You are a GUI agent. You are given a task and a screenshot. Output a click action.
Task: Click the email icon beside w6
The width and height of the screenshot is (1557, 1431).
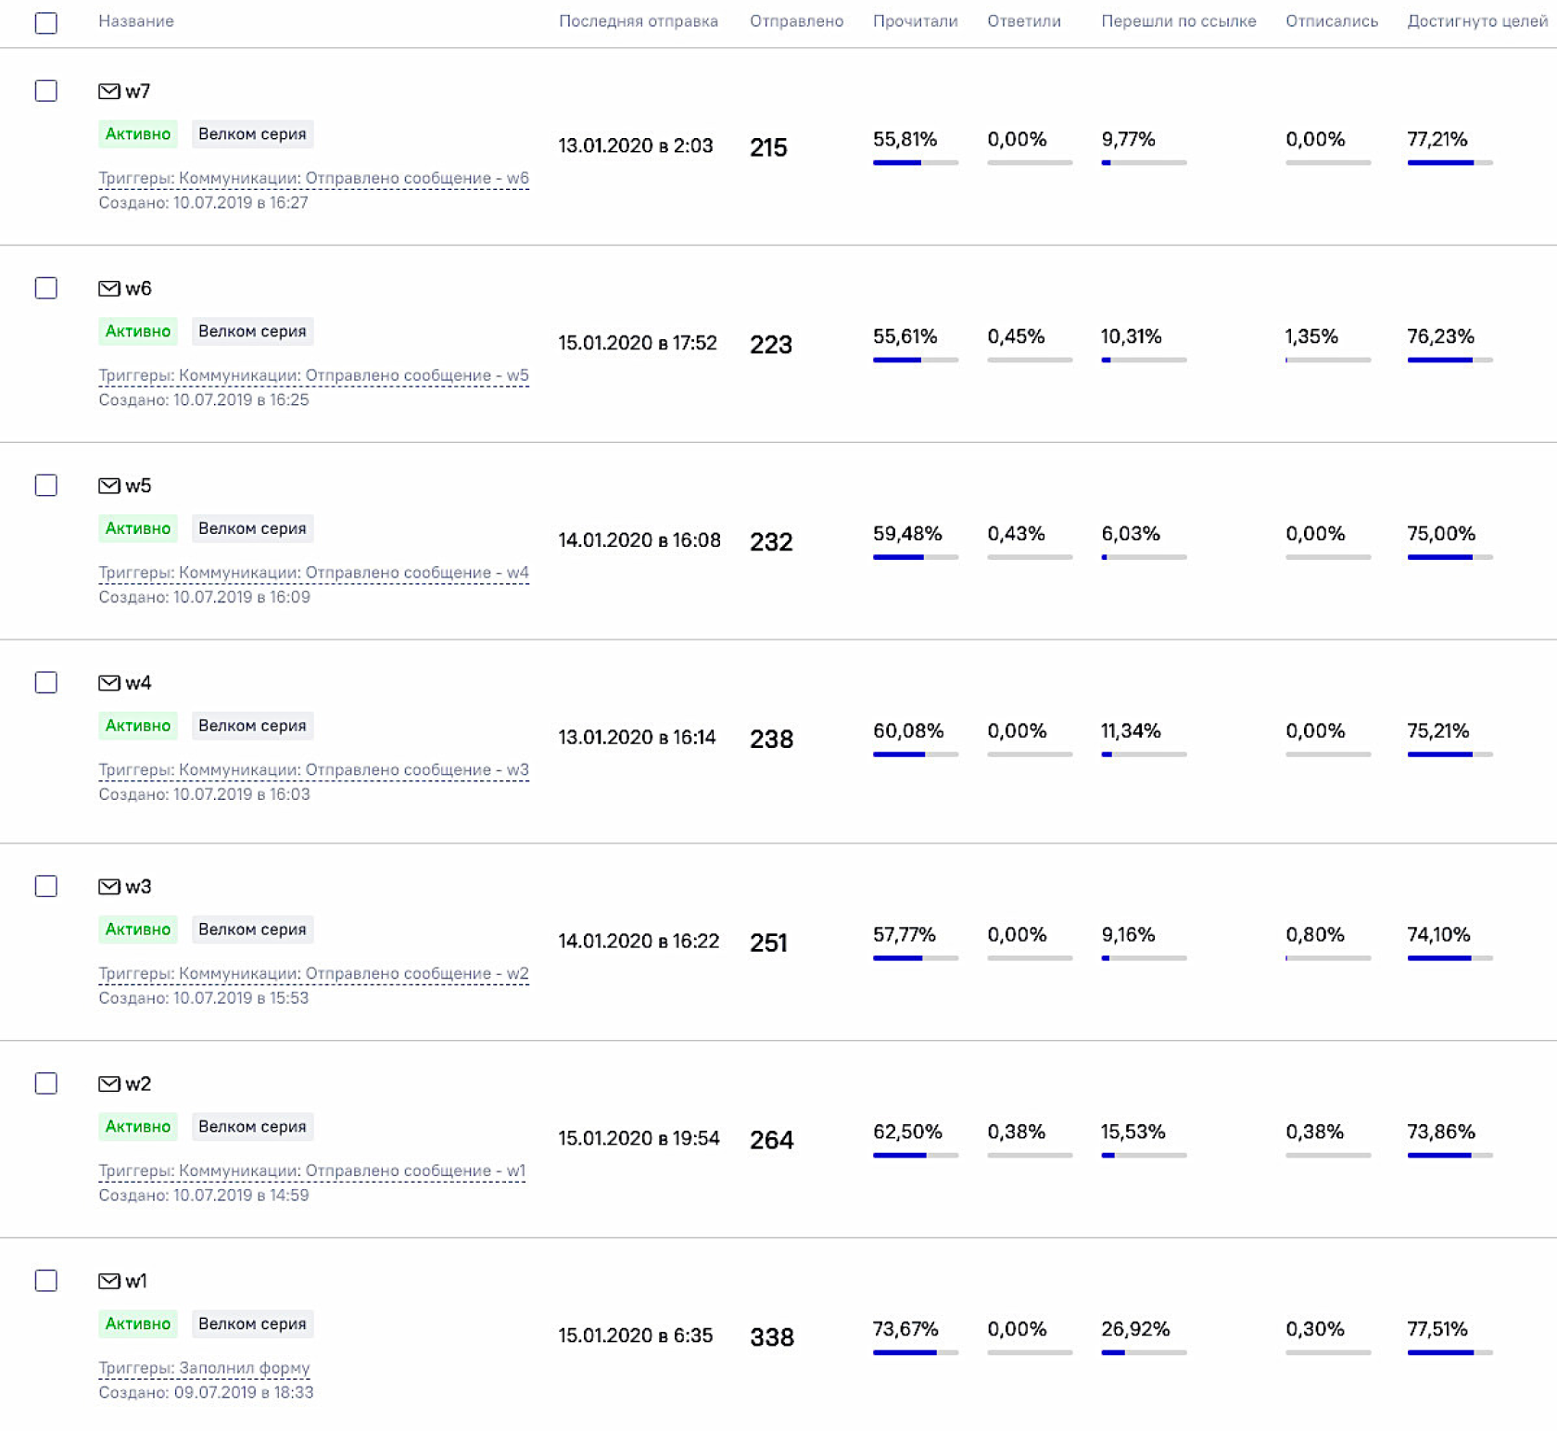click(x=108, y=288)
